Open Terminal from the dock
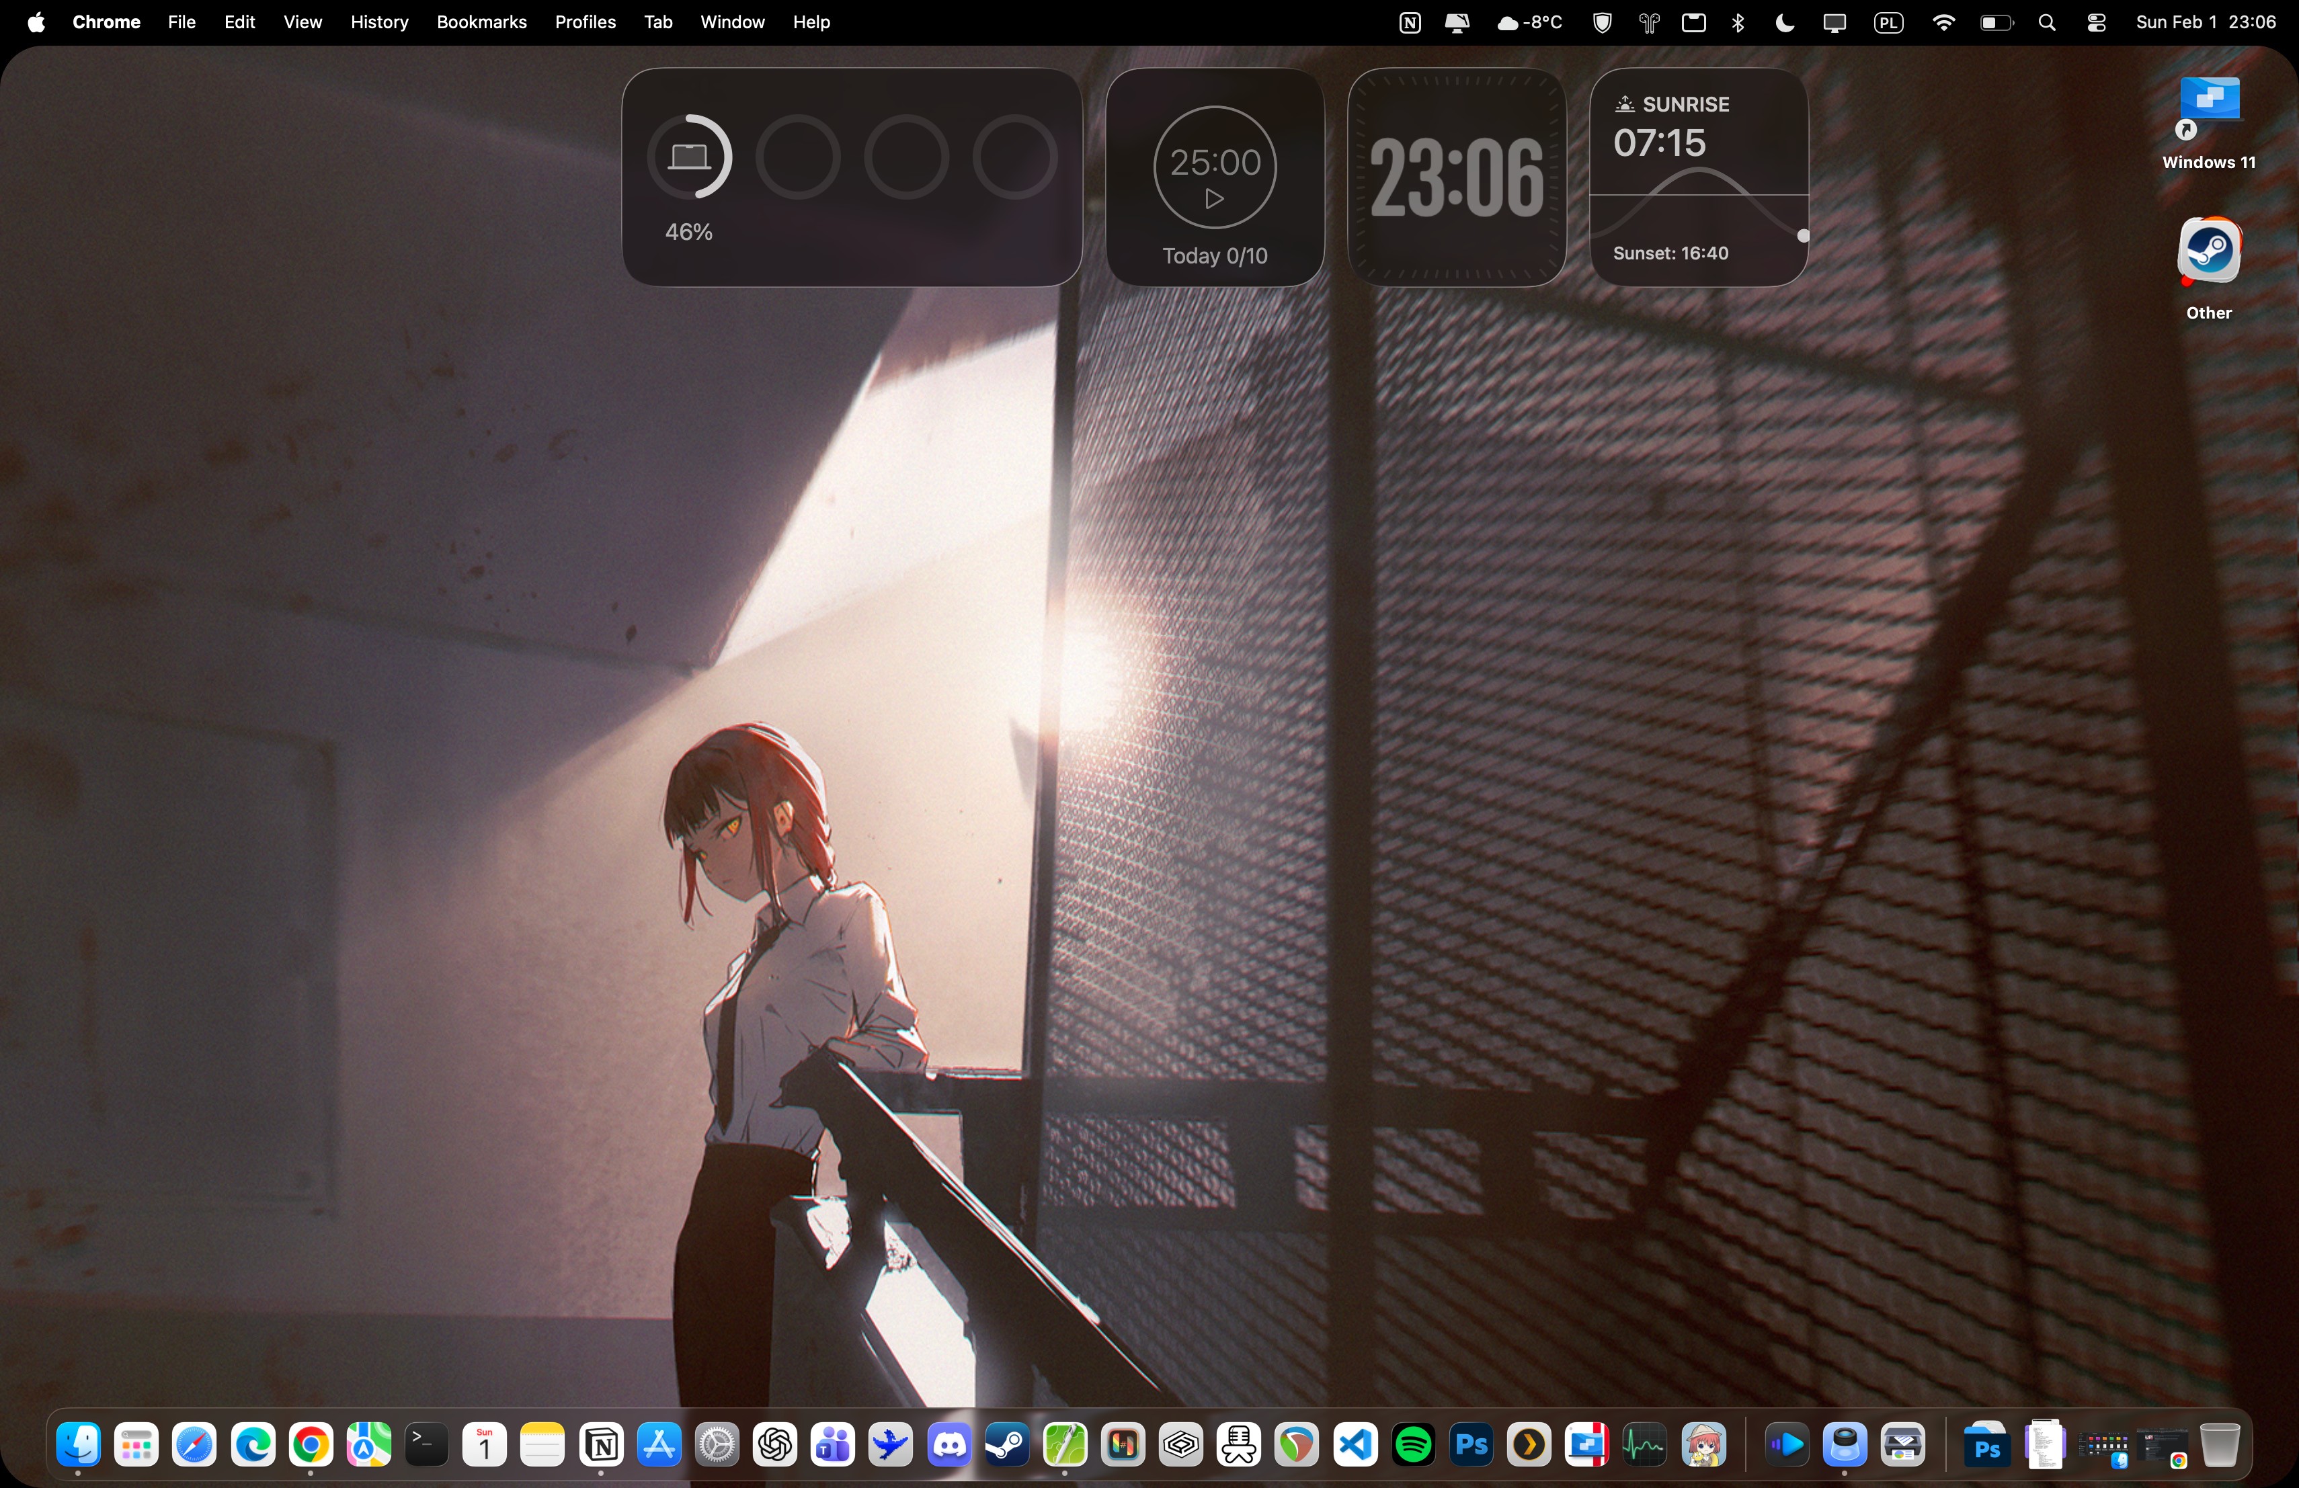This screenshot has width=2299, height=1488. (426, 1446)
